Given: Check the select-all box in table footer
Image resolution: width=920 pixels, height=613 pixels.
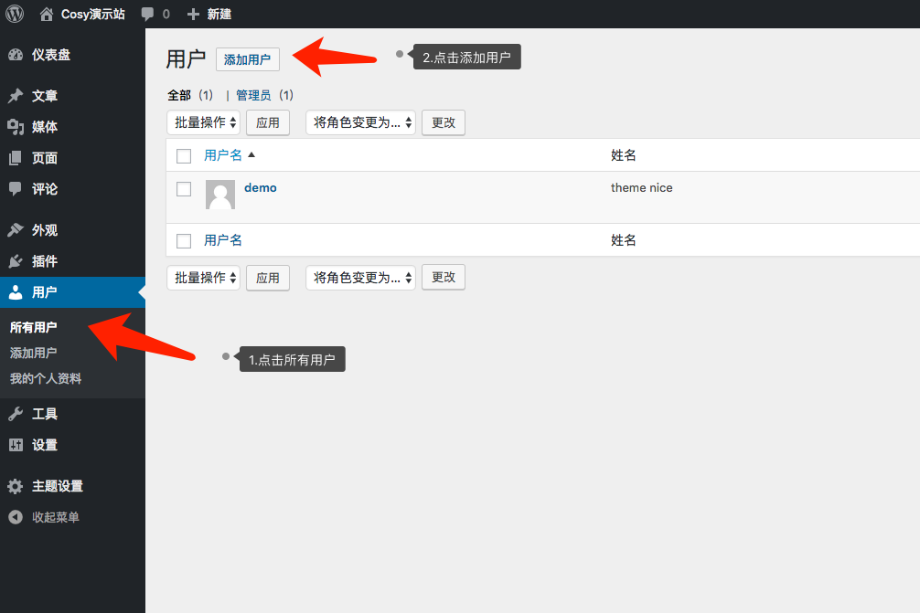Looking at the screenshot, I should click(x=184, y=241).
